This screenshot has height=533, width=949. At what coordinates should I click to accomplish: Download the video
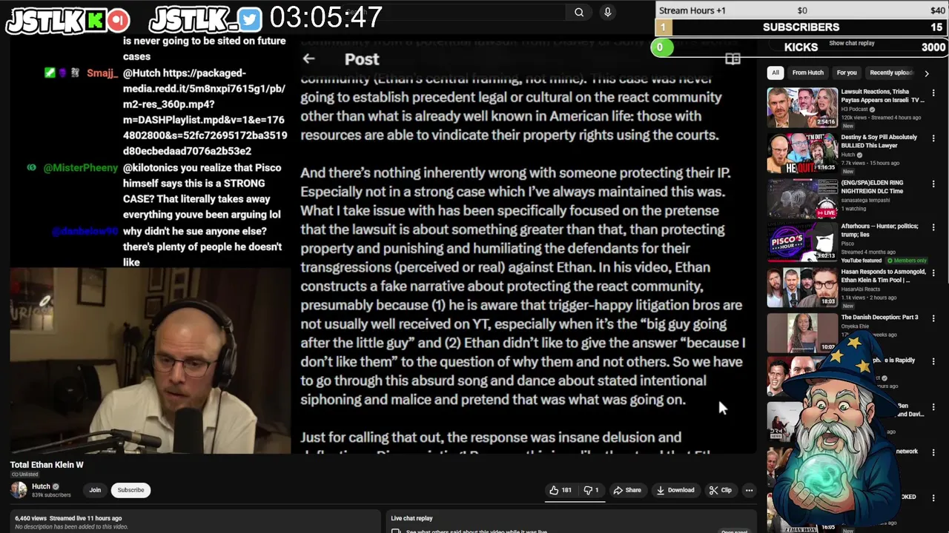675,490
